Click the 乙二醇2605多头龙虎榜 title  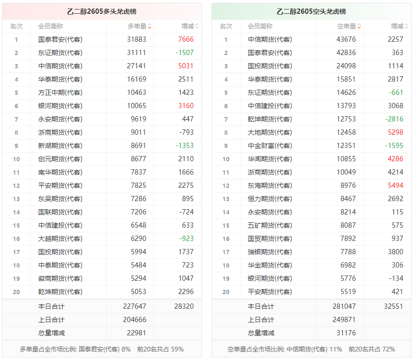click(x=101, y=12)
